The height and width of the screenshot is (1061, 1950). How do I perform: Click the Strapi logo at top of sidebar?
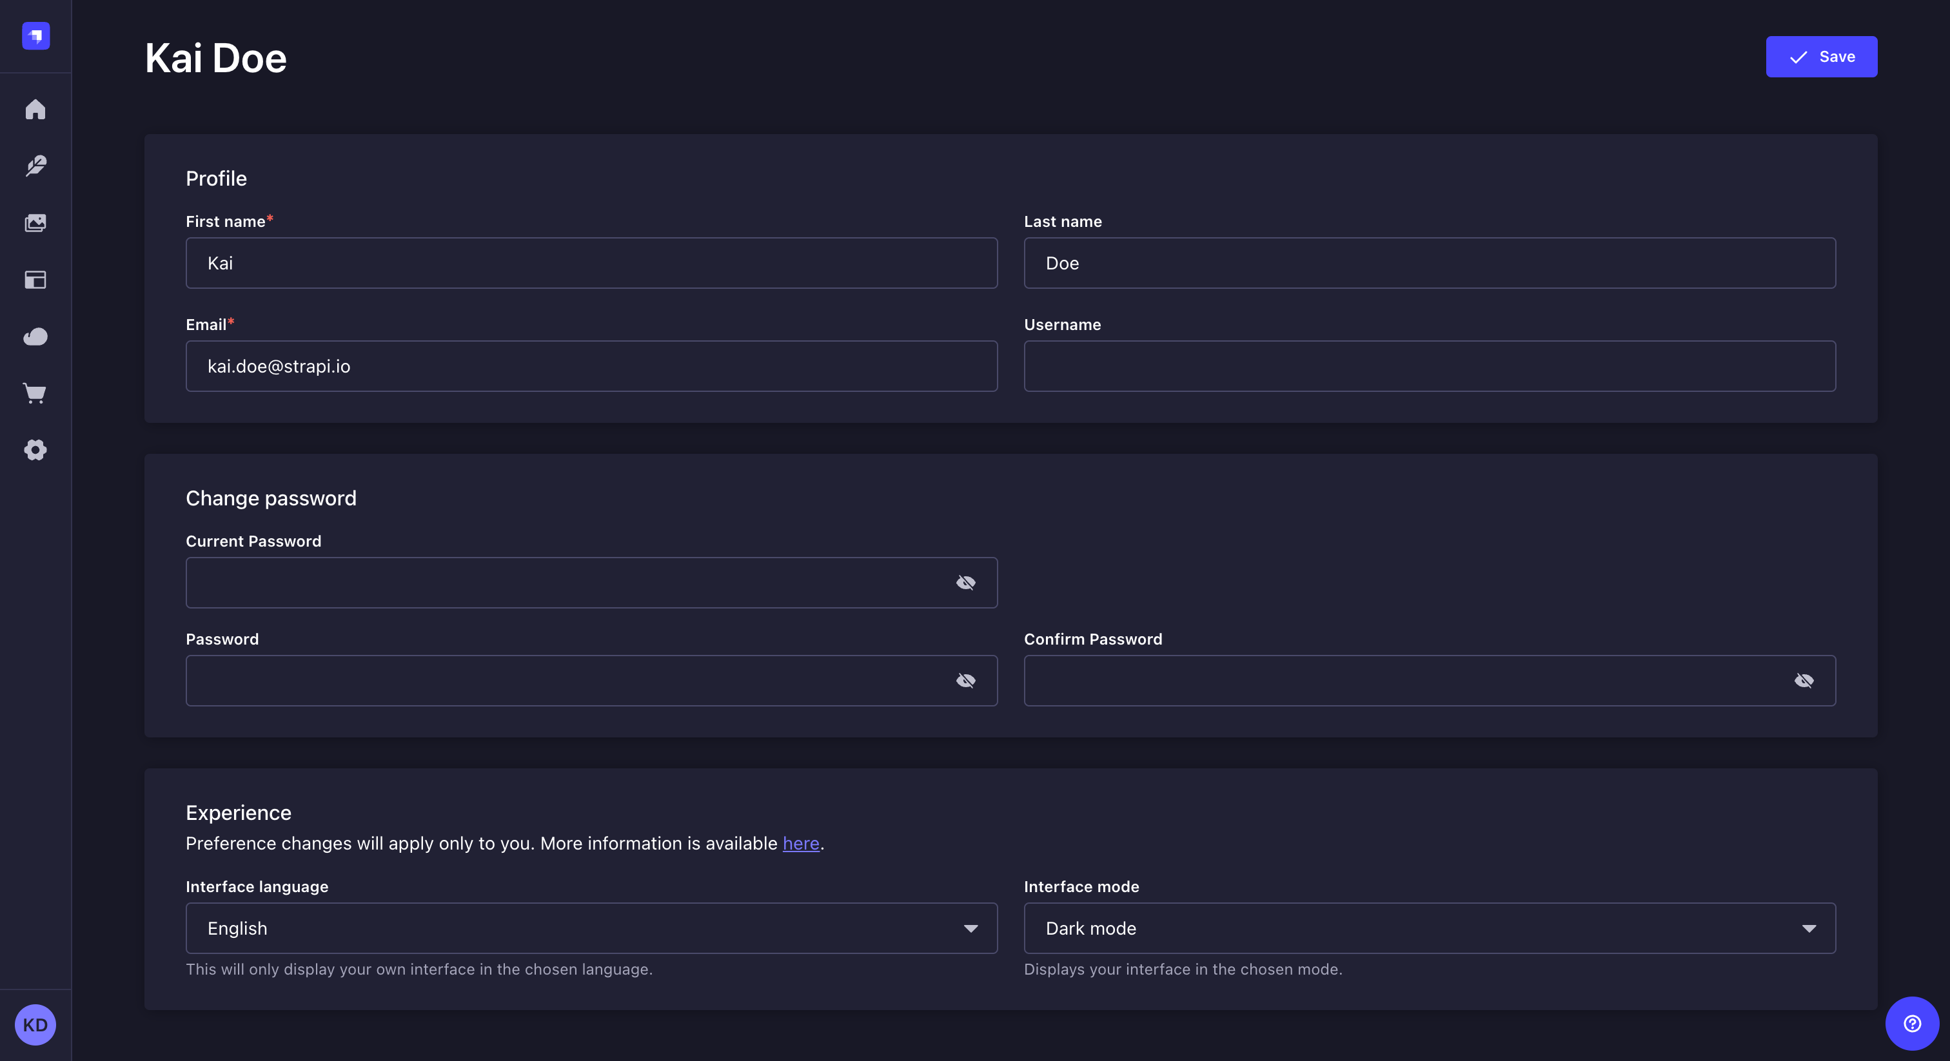point(35,35)
